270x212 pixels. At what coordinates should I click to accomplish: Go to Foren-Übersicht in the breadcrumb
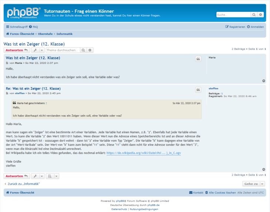pos(20,34)
